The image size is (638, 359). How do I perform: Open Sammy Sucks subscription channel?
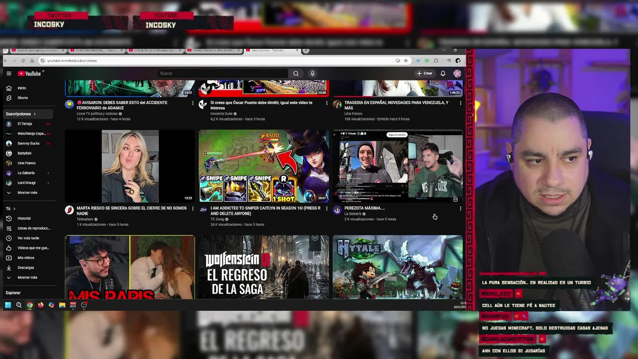pyautogui.click(x=29, y=143)
